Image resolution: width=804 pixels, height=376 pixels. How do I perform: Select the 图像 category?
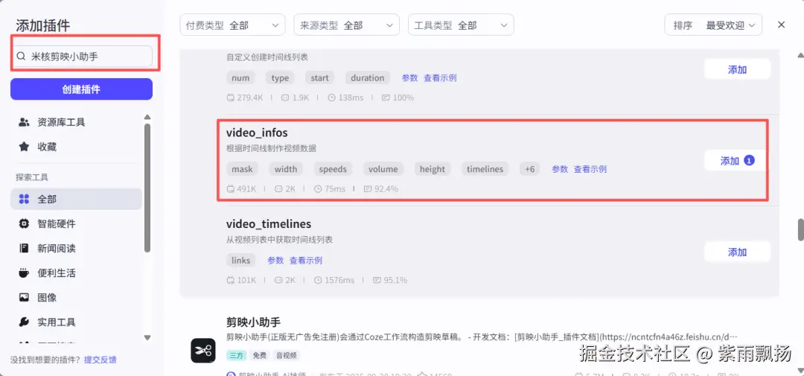click(x=76, y=298)
